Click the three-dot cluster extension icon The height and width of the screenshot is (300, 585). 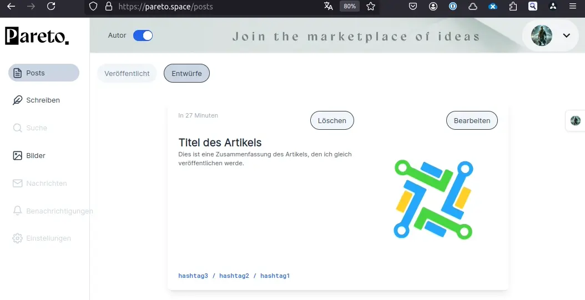click(x=553, y=6)
